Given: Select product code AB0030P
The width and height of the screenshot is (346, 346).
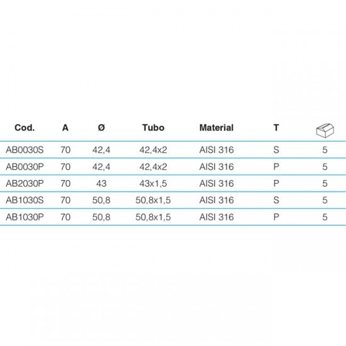Looking at the screenshot, I should tap(25, 167).
